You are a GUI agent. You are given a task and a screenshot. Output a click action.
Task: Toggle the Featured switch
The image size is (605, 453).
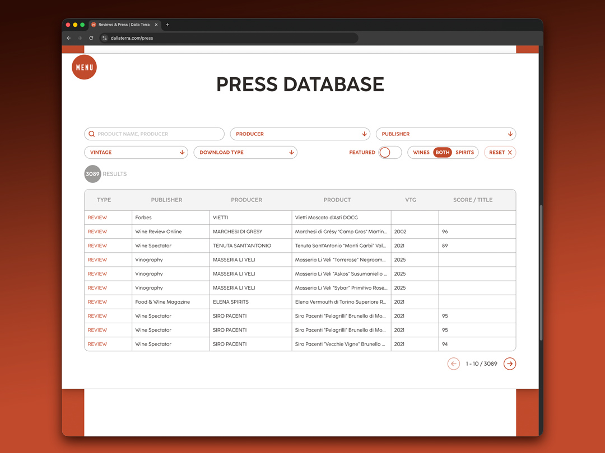coord(390,153)
